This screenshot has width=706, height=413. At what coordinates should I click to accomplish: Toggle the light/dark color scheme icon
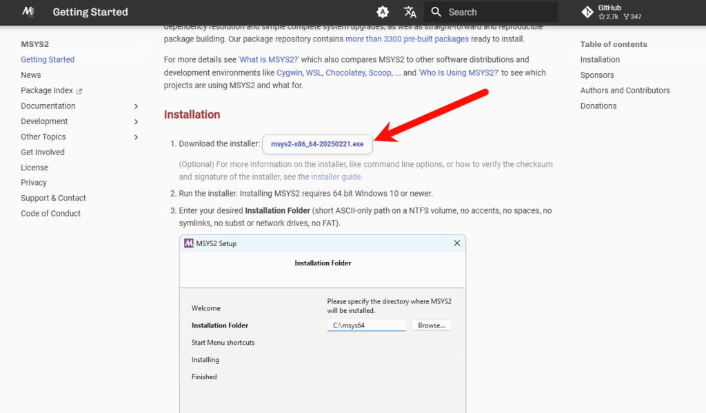point(383,12)
